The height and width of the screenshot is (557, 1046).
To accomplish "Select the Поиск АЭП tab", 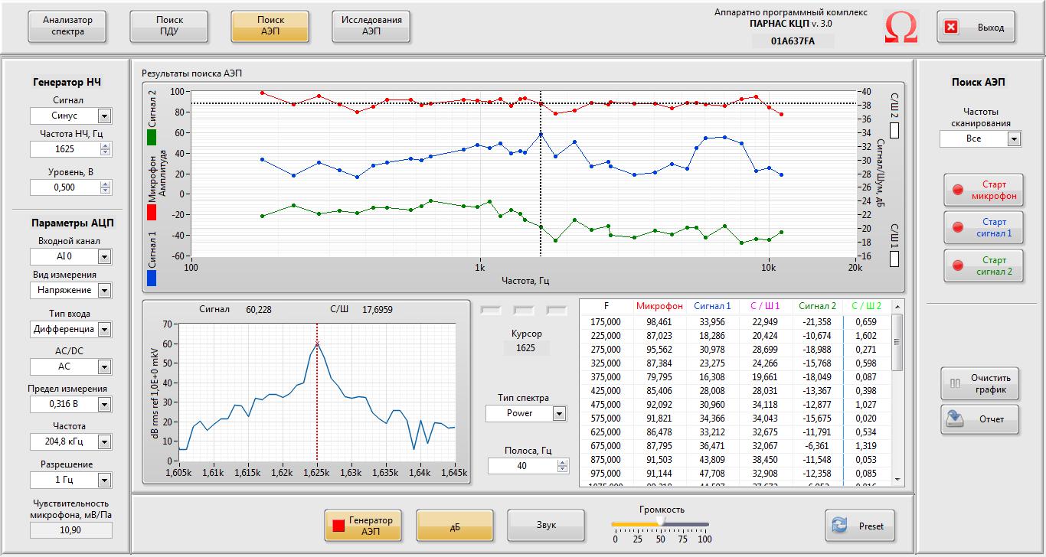I will (x=270, y=26).
